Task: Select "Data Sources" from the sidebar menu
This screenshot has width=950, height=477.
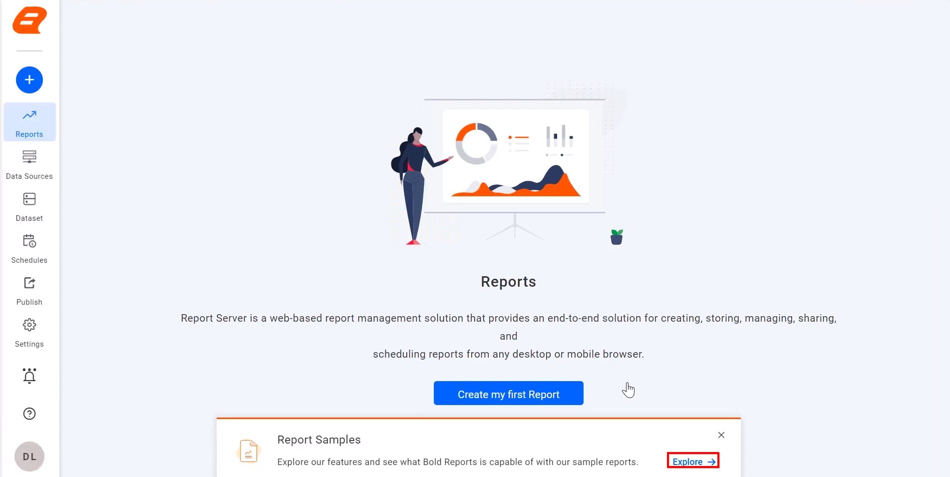Action: (x=29, y=176)
